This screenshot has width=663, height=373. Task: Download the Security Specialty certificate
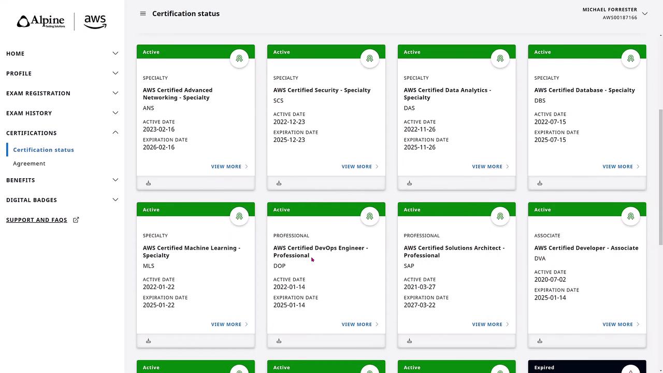[x=279, y=183]
